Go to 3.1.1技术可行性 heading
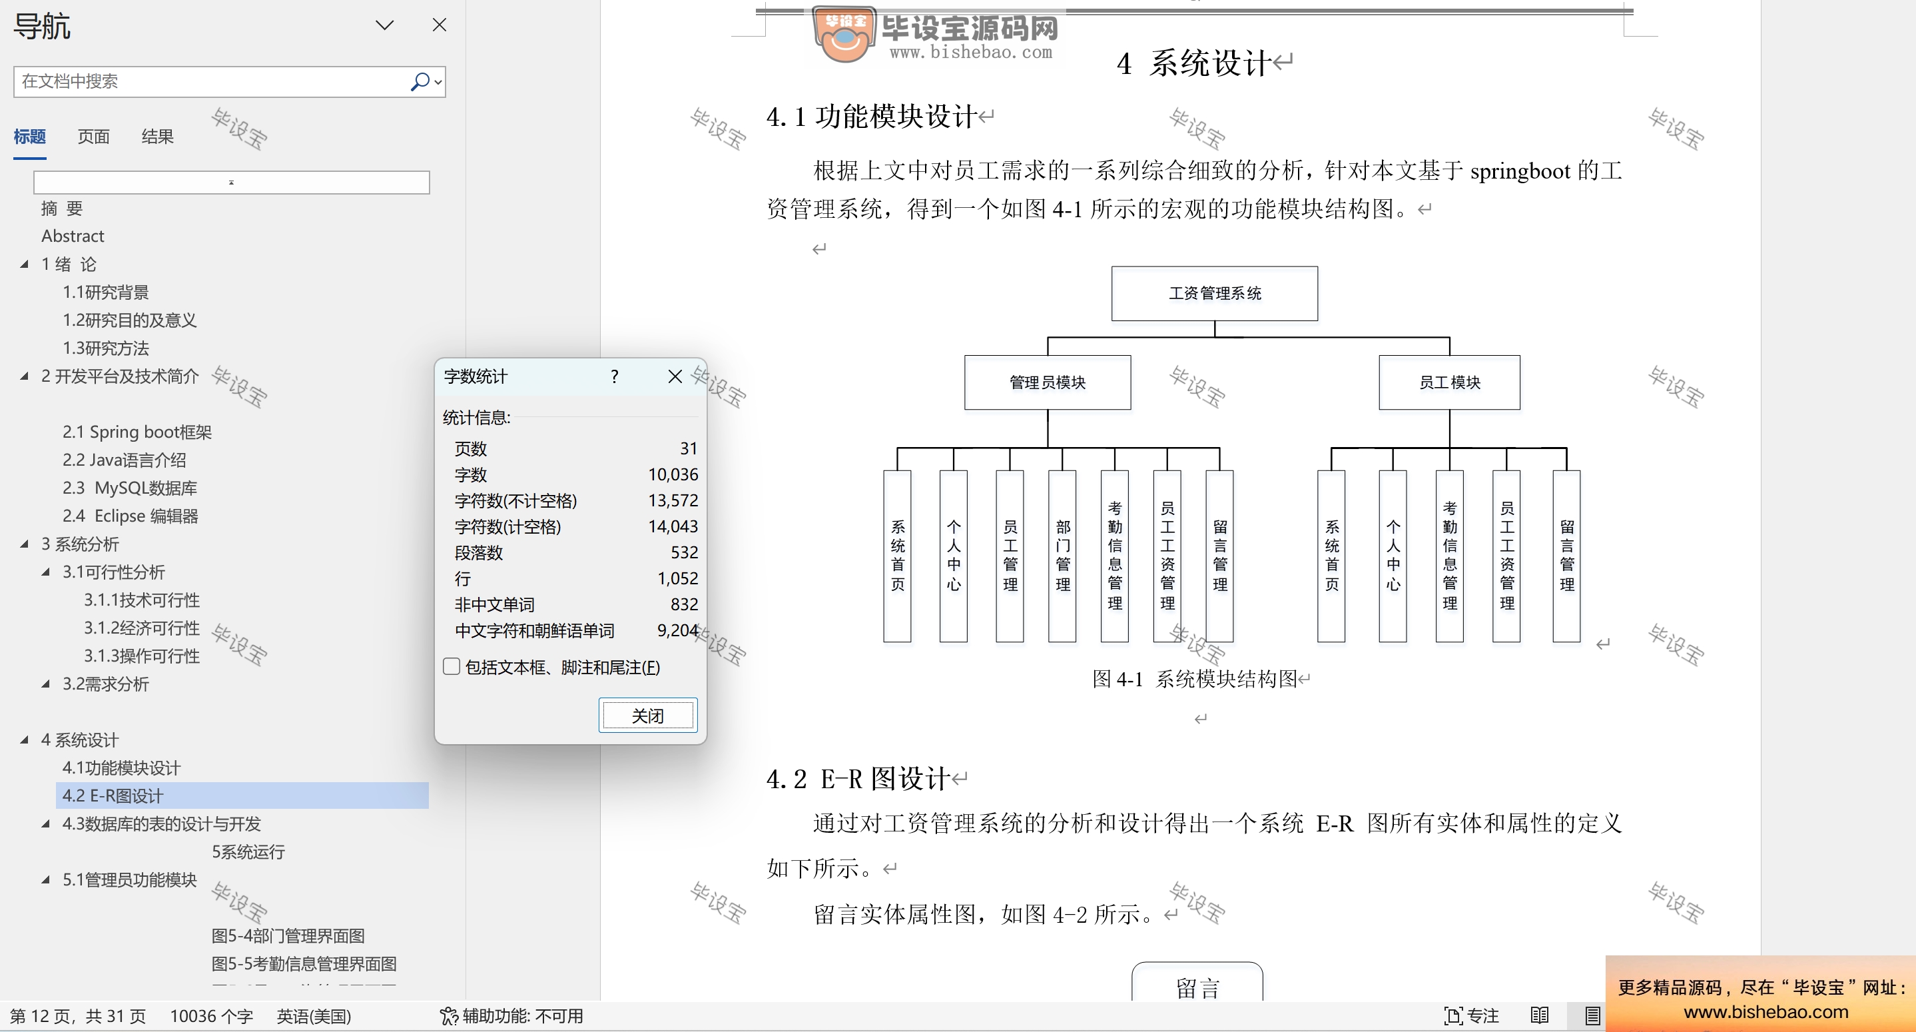The image size is (1916, 1032). tap(141, 600)
